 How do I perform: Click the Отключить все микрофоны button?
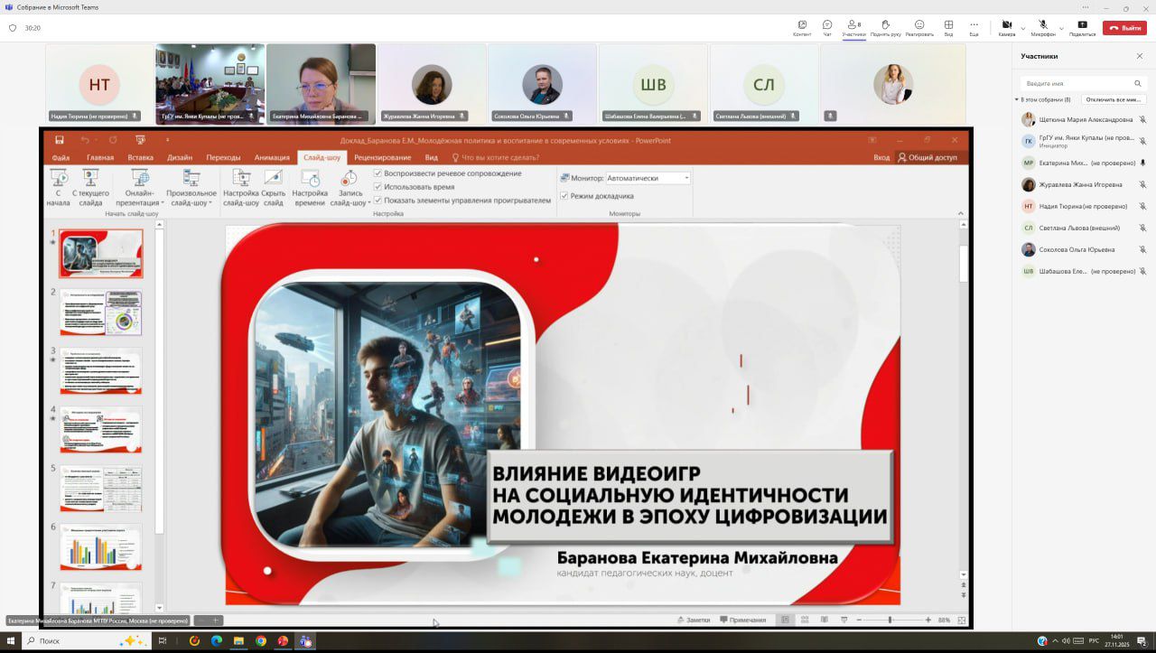tap(1114, 99)
